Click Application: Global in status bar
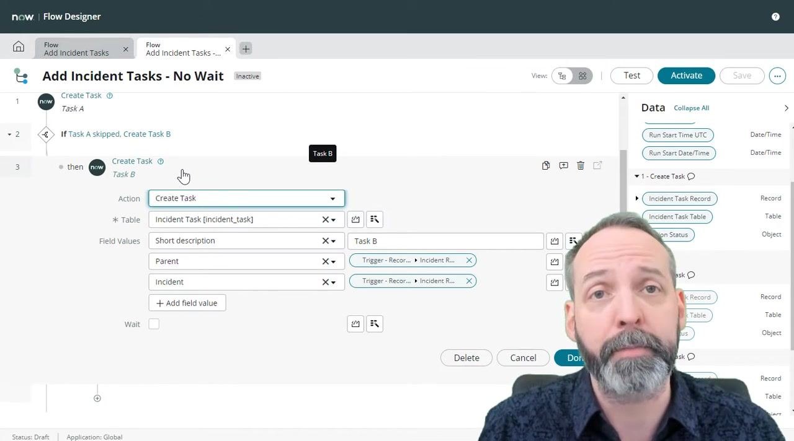Image resolution: width=794 pixels, height=441 pixels. pos(94,437)
